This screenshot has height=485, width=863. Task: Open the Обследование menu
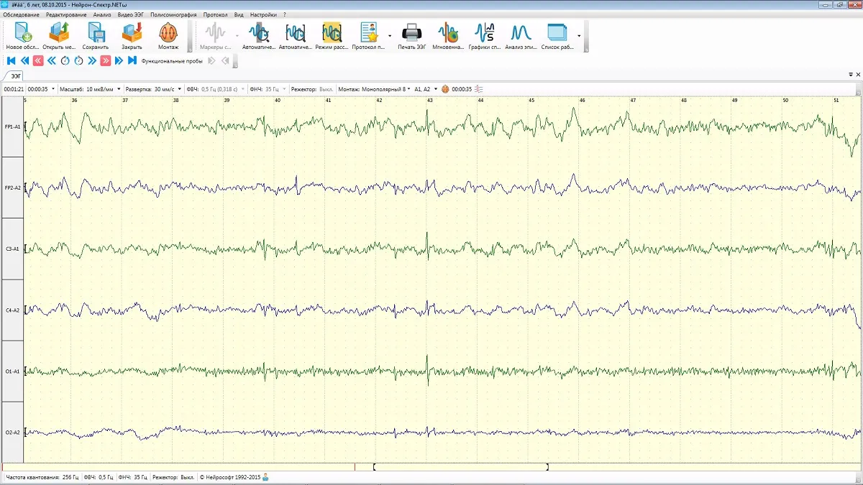22,14
